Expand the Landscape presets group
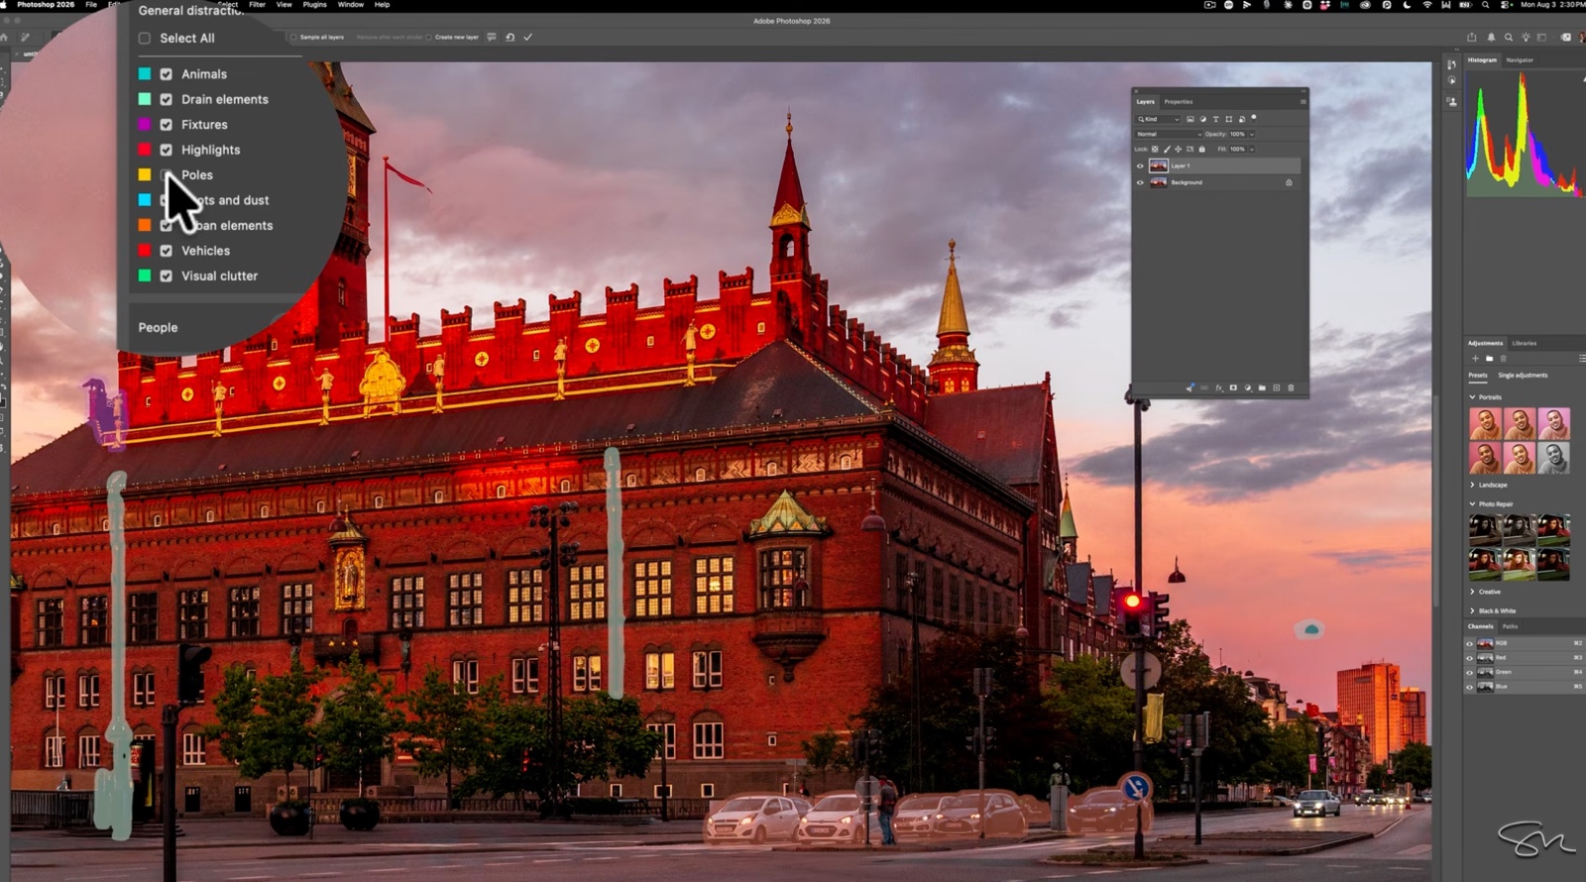The width and height of the screenshot is (1586, 882). click(x=1473, y=485)
